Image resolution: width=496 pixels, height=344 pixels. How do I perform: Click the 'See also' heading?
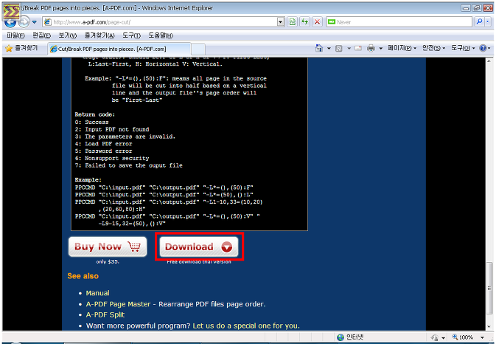coord(83,276)
